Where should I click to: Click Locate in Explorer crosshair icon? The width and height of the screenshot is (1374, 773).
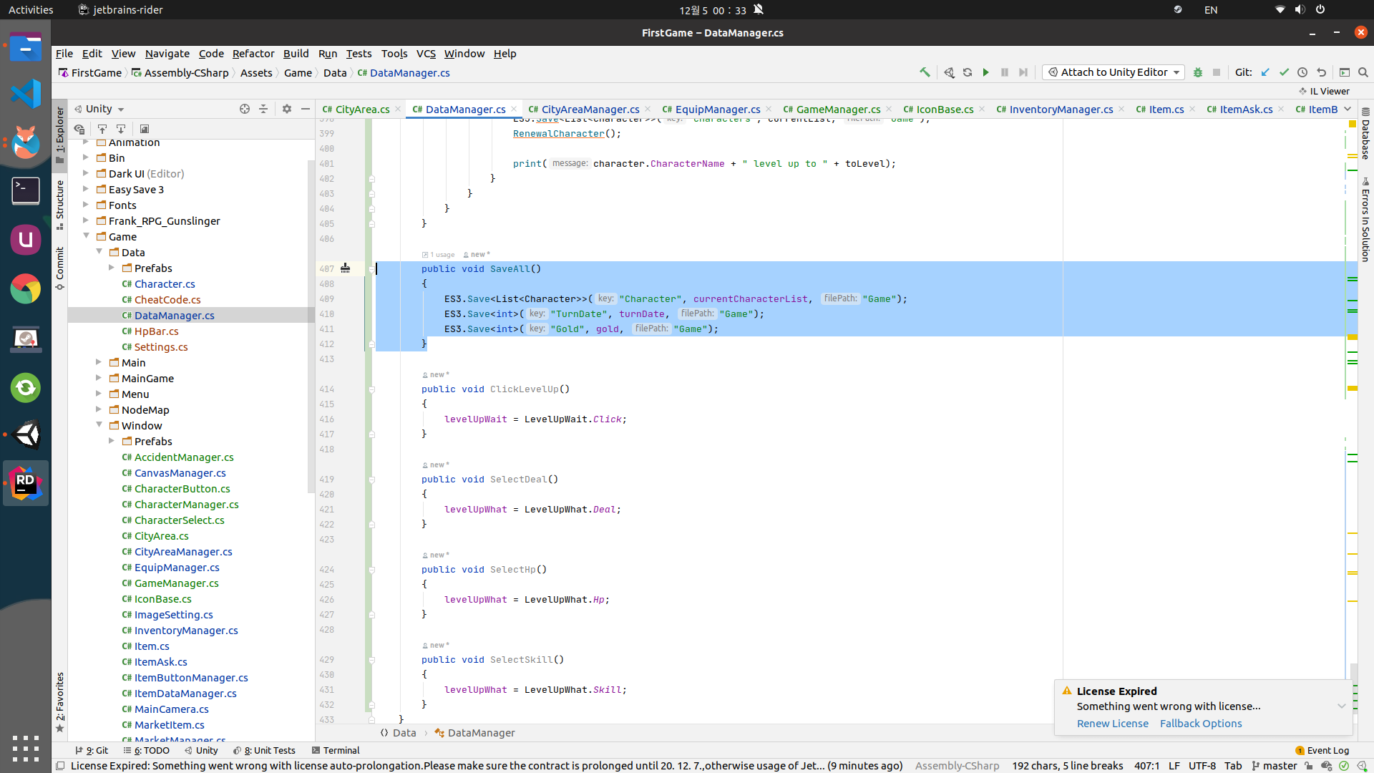245,109
